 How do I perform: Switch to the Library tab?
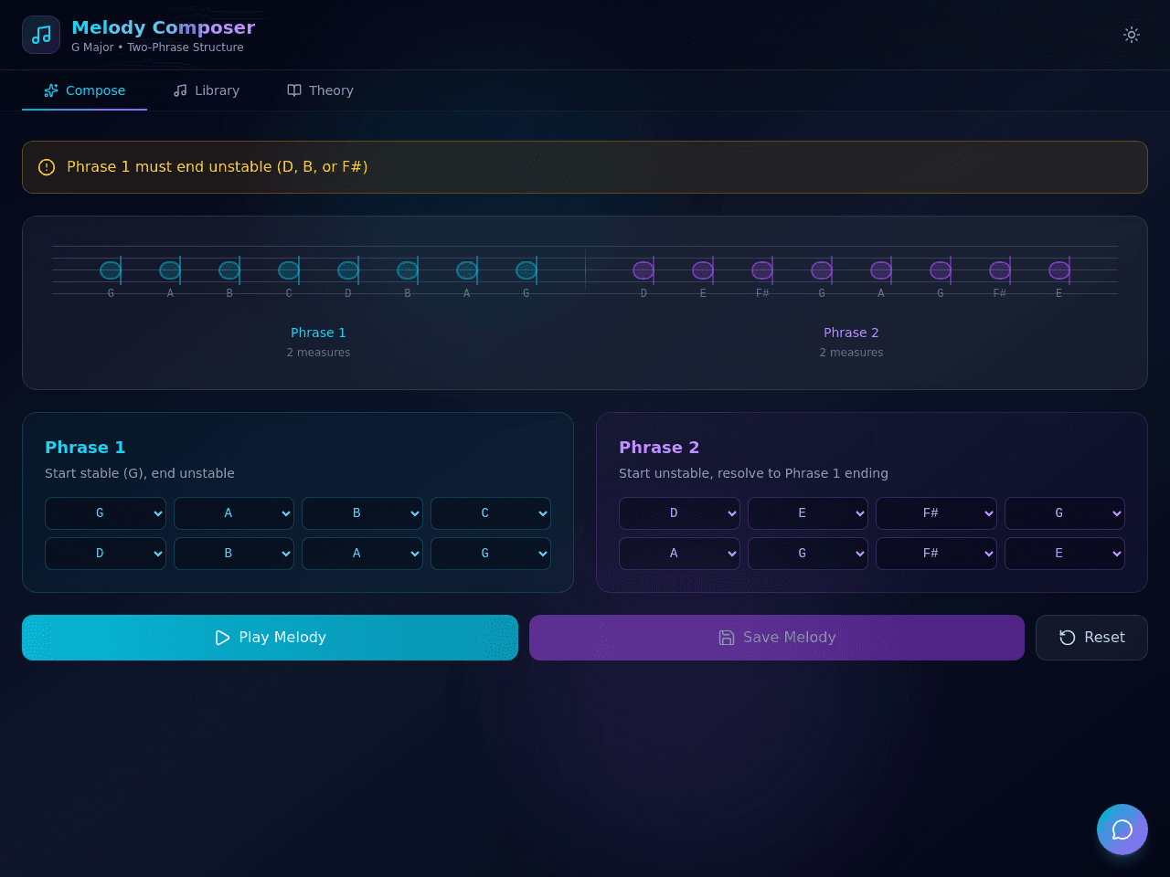click(207, 90)
